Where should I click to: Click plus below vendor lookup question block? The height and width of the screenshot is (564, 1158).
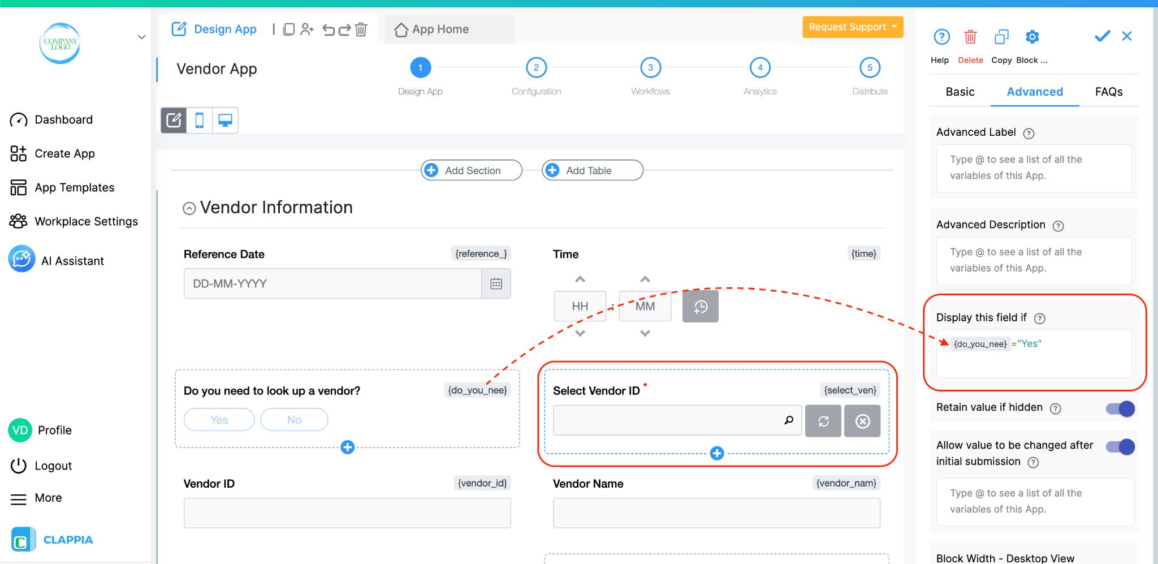(348, 447)
